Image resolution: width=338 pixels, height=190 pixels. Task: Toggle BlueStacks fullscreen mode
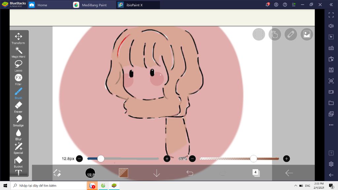tap(331, 15)
